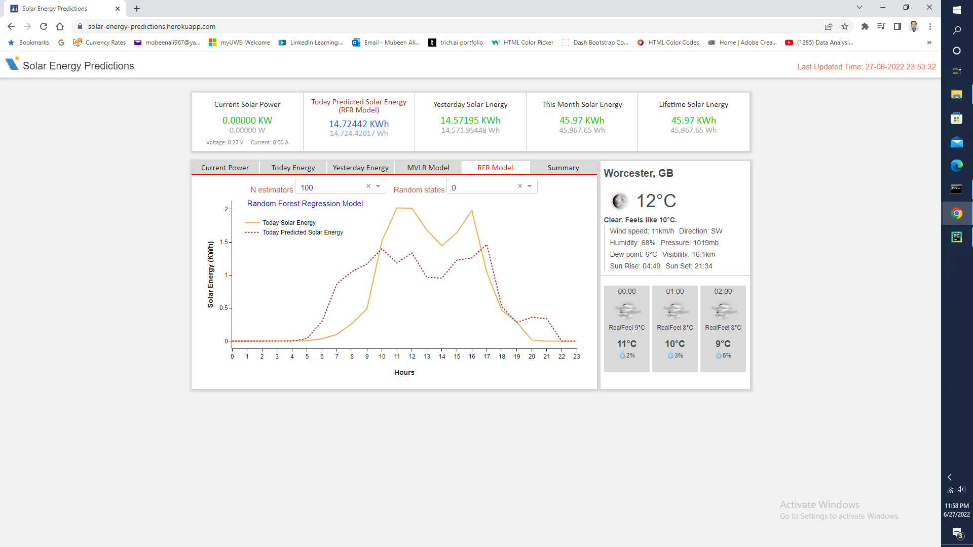Show more bookmarks via overflow chevron
This screenshot has width=973, height=547.
pyautogui.click(x=929, y=43)
